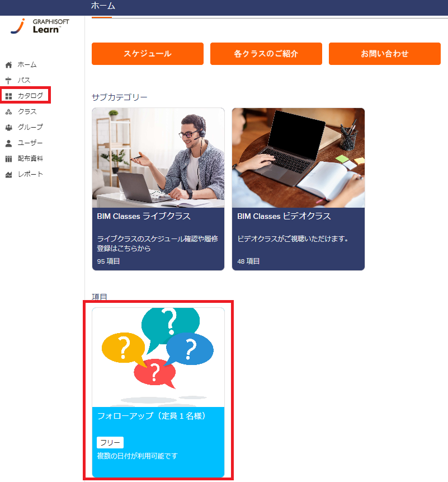
Task: Go to クラス in the sidebar
Action: coord(27,111)
